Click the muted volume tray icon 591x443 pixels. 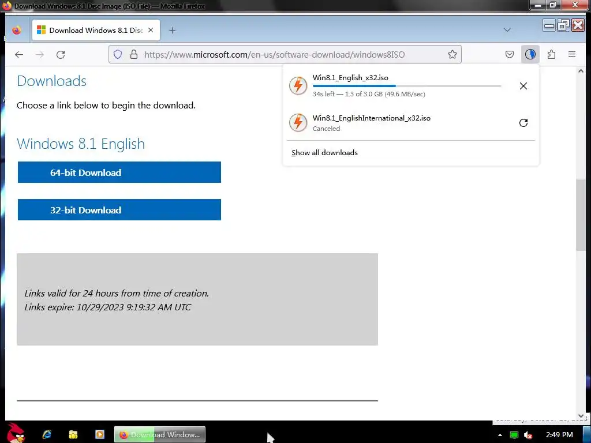528,435
